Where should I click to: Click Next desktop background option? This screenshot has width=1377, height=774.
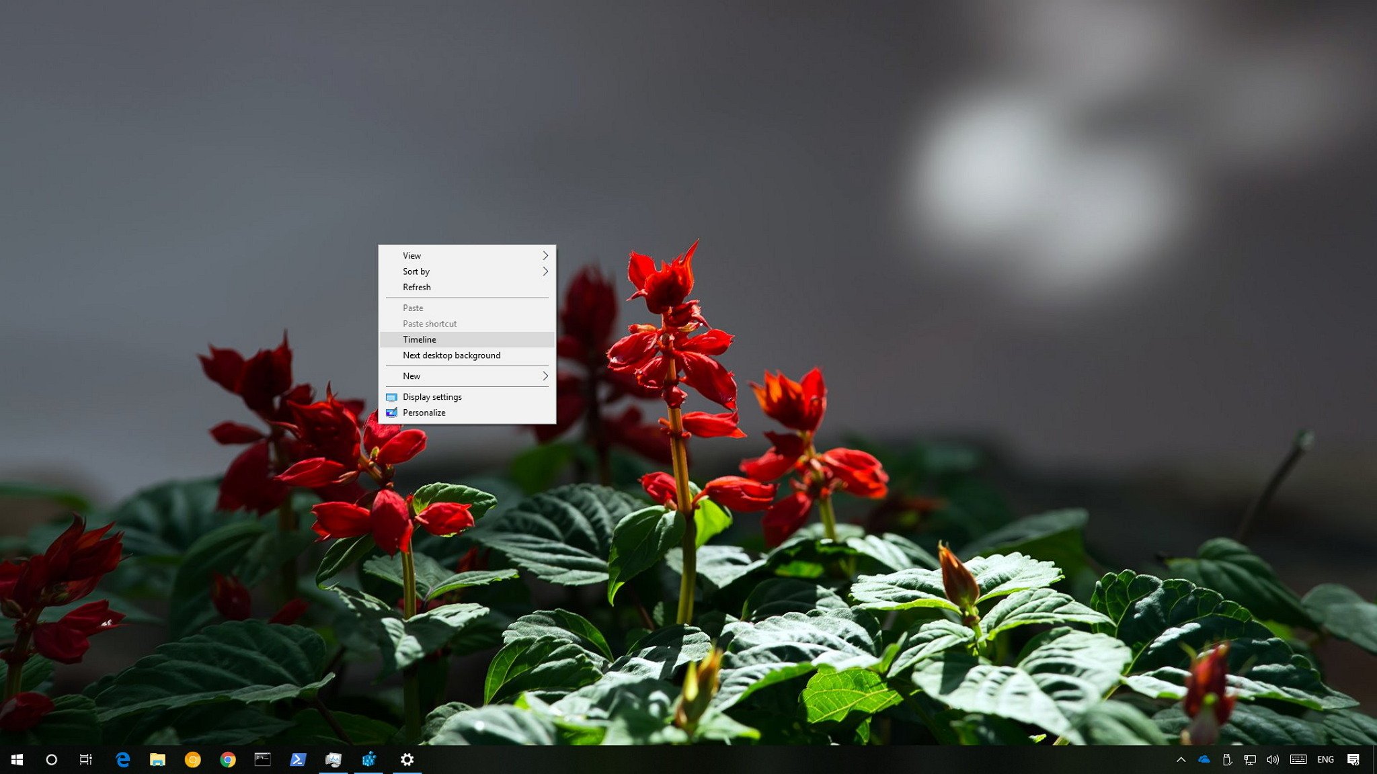click(451, 354)
